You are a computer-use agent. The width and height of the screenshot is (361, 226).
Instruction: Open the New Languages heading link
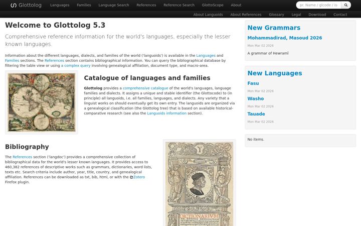[x=275, y=73]
